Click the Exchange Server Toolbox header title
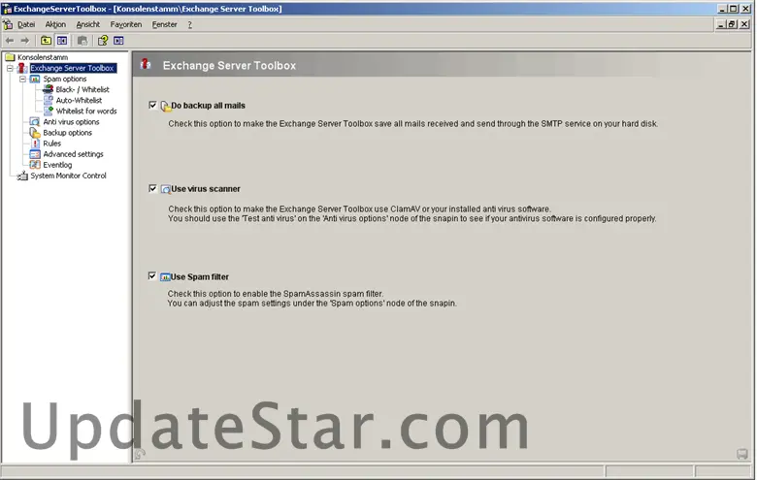 229,66
